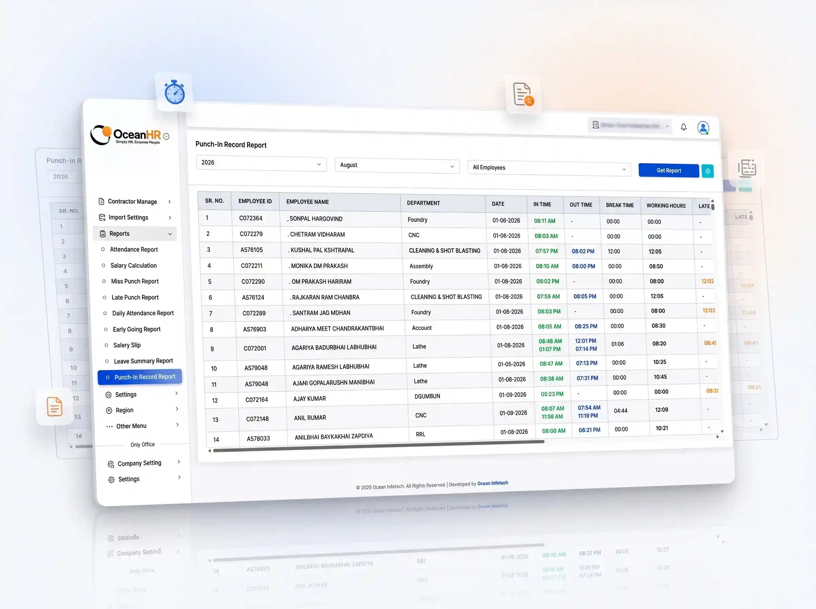The width and height of the screenshot is (816, 609).
Task: Expand the Import Settings submenu arrow
Action: [170, 218]
